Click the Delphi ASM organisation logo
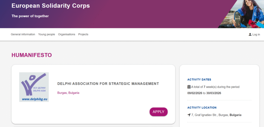 pyautogui.click(x=34, y=87)
